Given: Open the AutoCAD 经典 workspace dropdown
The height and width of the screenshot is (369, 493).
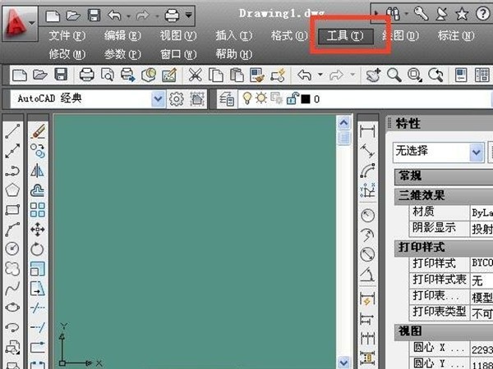Looking at the screenshot, I should [158, 99].
